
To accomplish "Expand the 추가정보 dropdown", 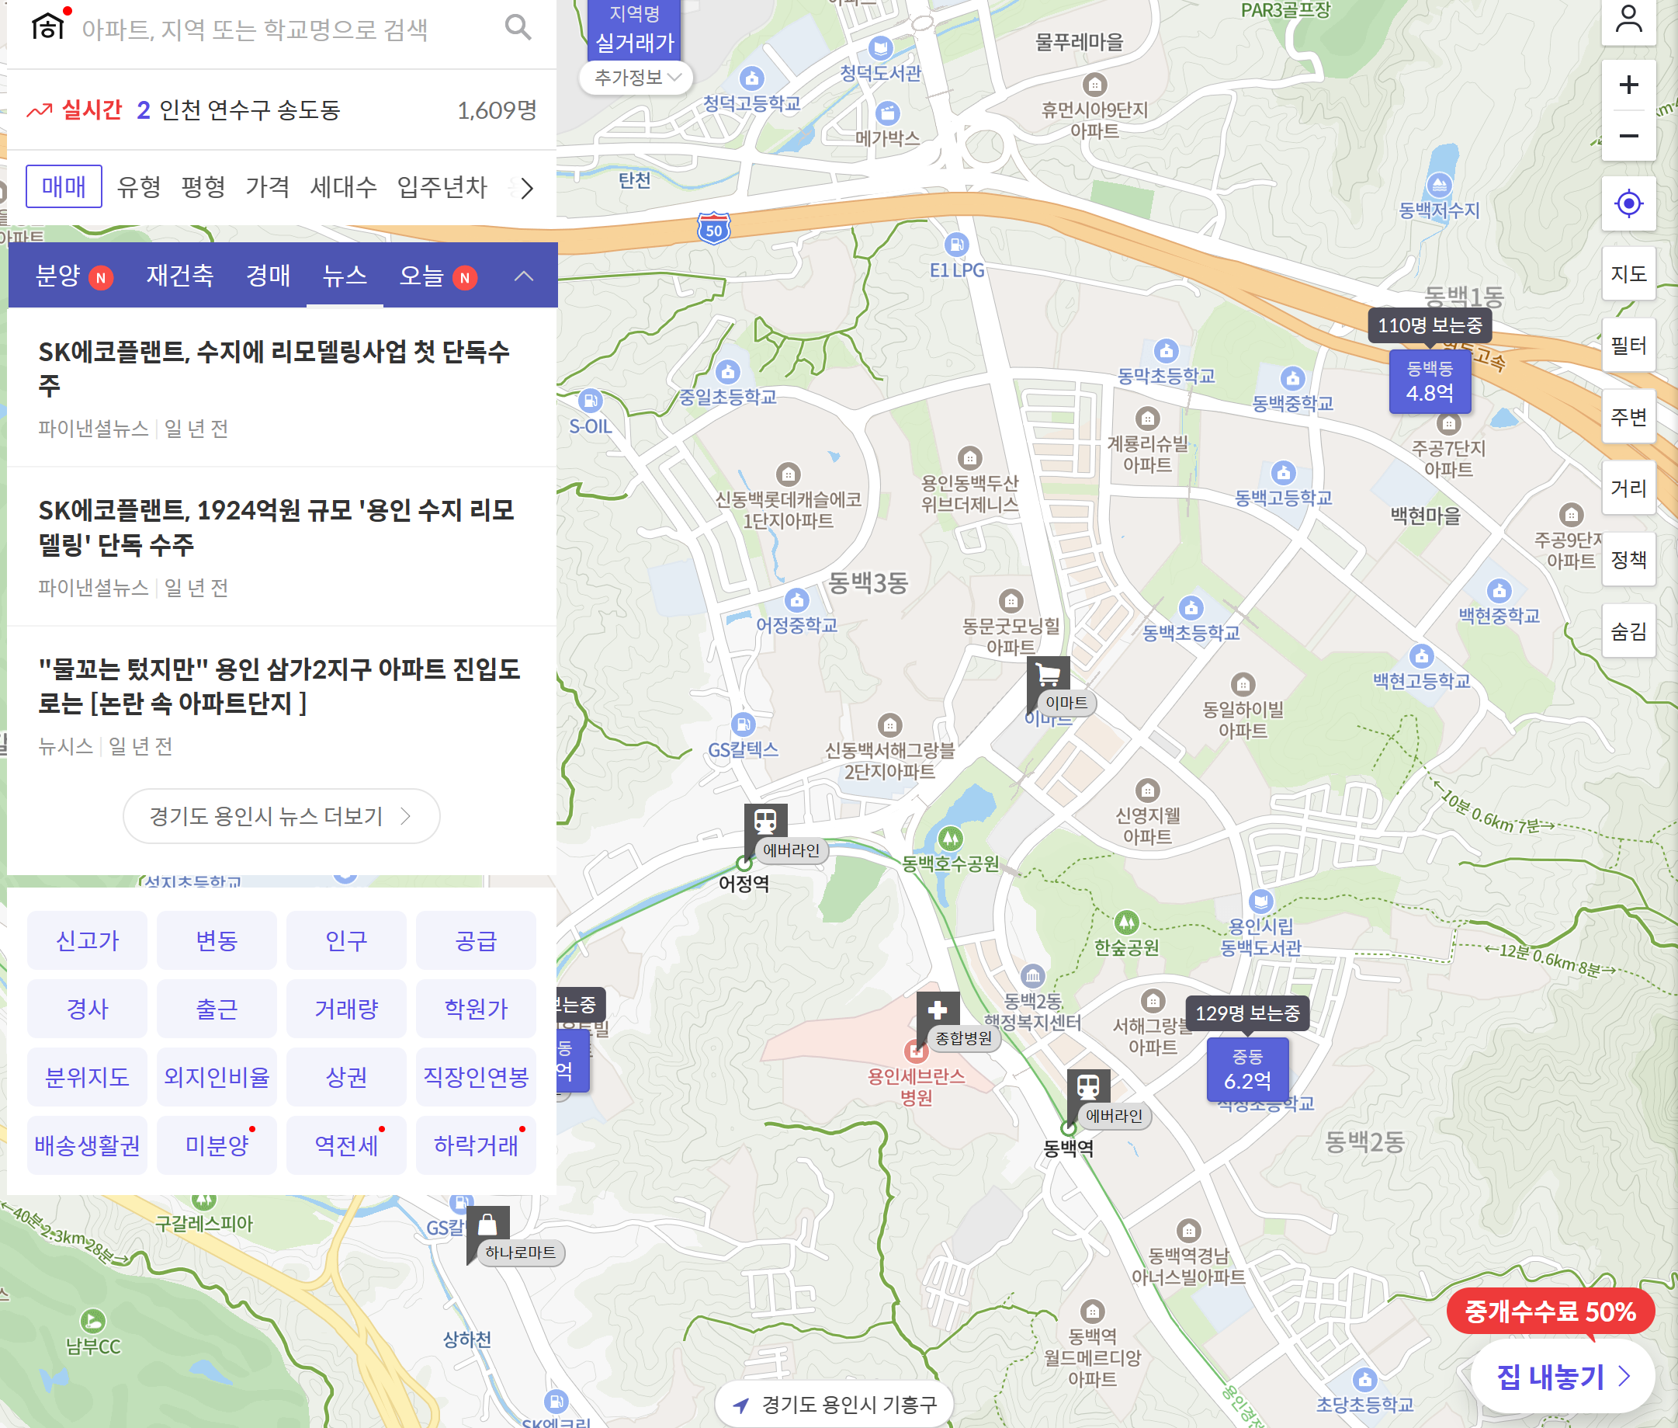I will pos(636,78).
